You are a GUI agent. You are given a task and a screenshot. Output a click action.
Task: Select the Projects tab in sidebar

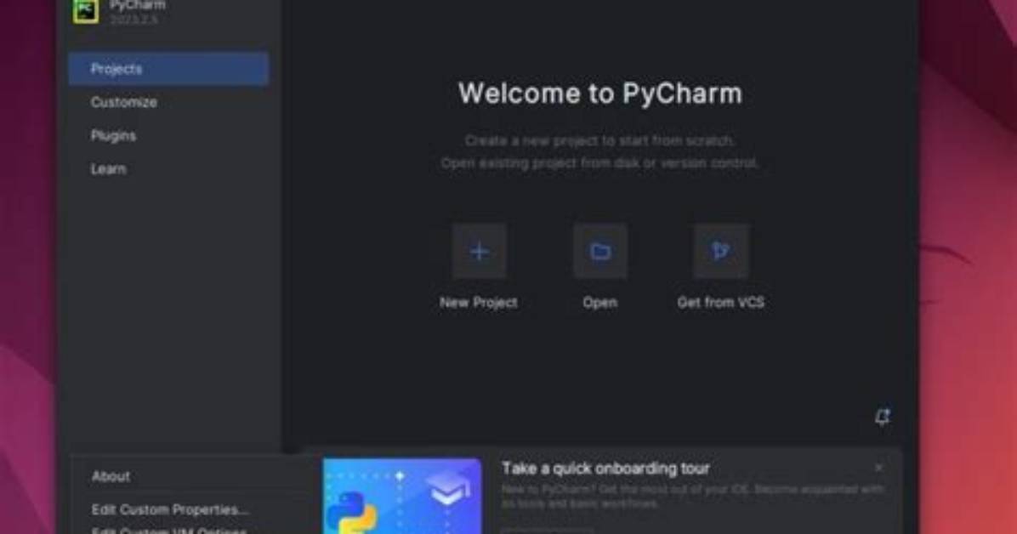pyautogui.click(x=168, y=69)
